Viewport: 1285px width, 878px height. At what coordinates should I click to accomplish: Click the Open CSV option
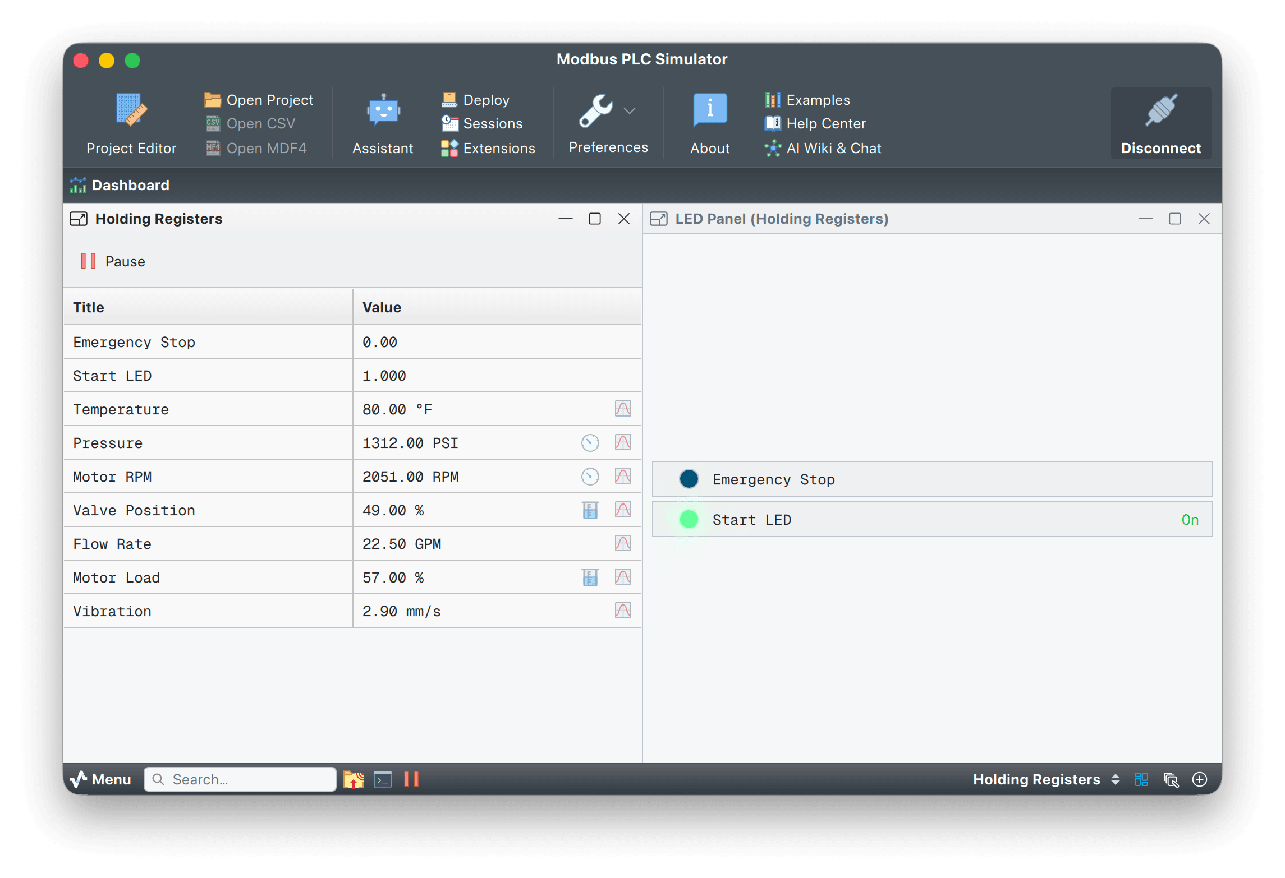pyautogui.click(x=250, y=123)
